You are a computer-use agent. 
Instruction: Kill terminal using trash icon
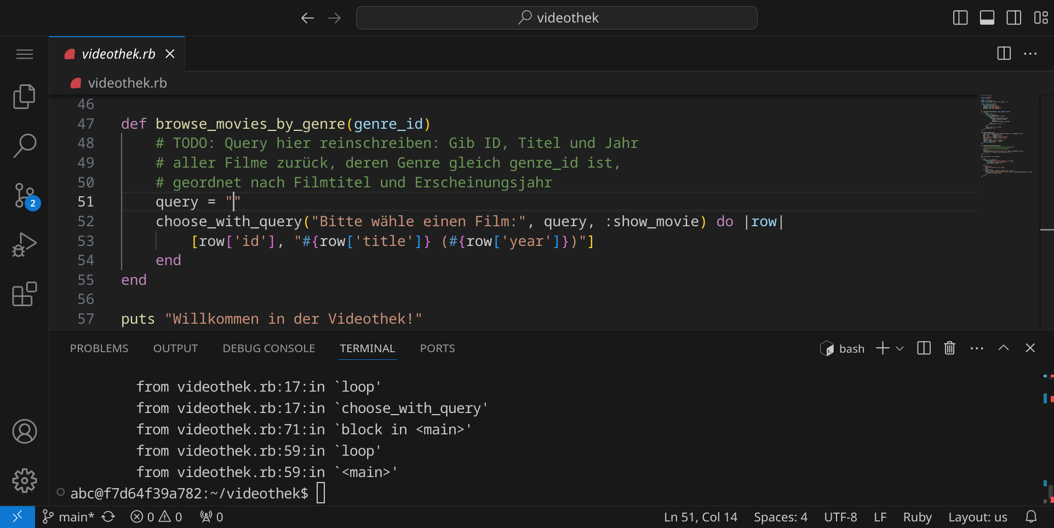[x=949, y=348]
